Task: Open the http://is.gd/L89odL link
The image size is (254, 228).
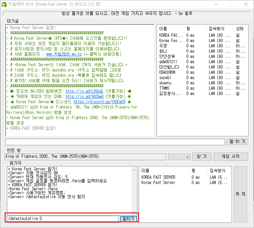Action: tap(85, 91)
